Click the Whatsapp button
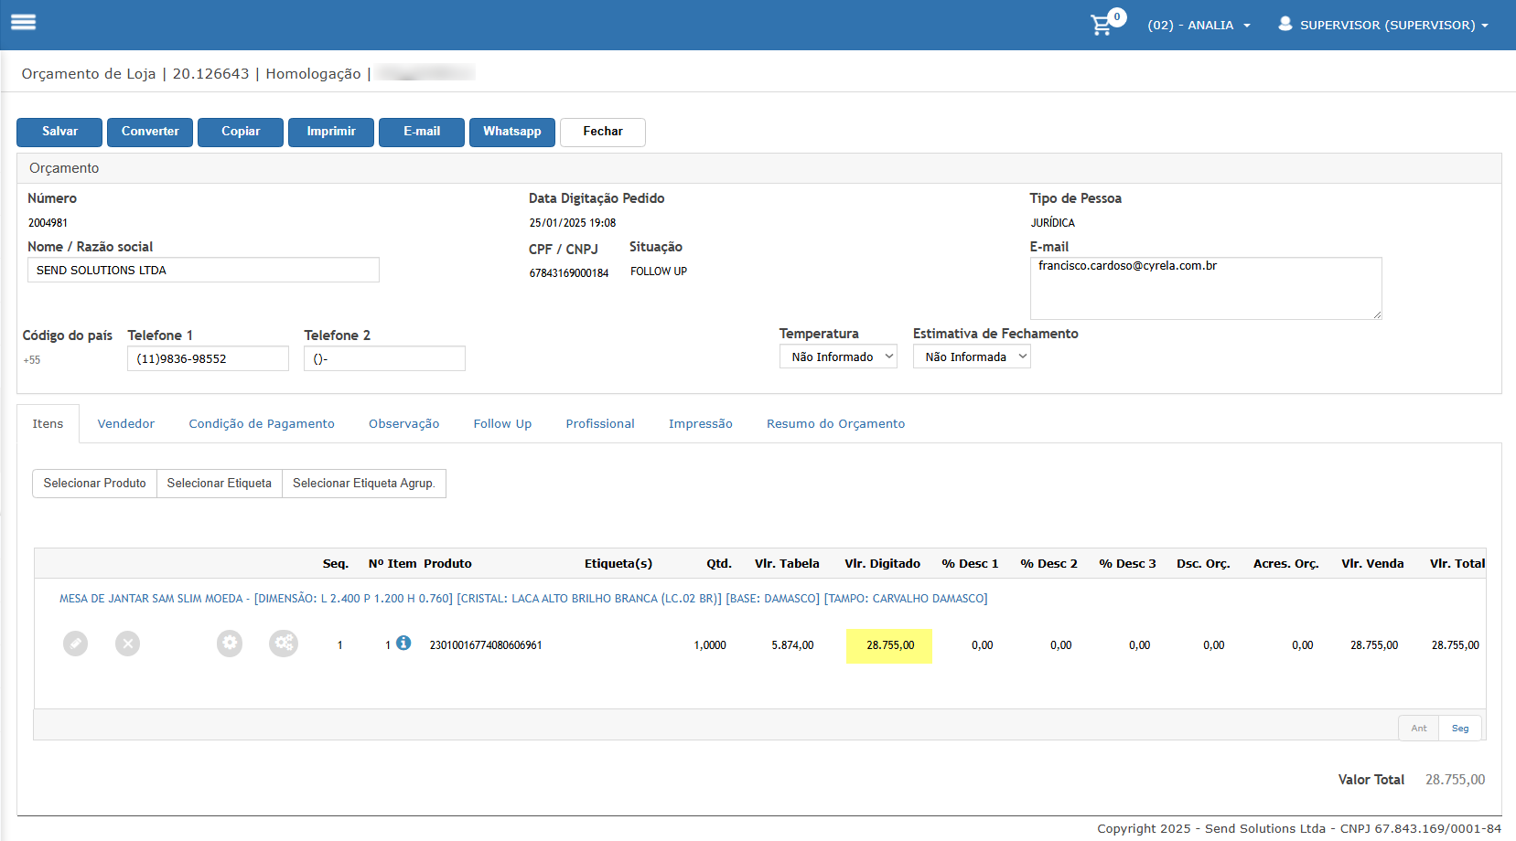Viewport: 1516px width, 841px height. coord(512,132)
